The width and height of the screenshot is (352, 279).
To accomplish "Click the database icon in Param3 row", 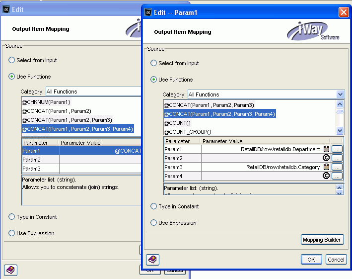I will click(326, 167).
